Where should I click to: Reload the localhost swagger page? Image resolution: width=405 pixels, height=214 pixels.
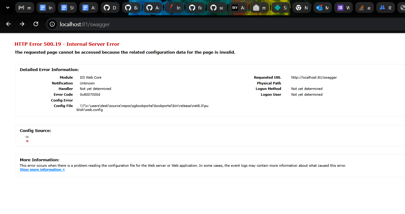point(36,24)
